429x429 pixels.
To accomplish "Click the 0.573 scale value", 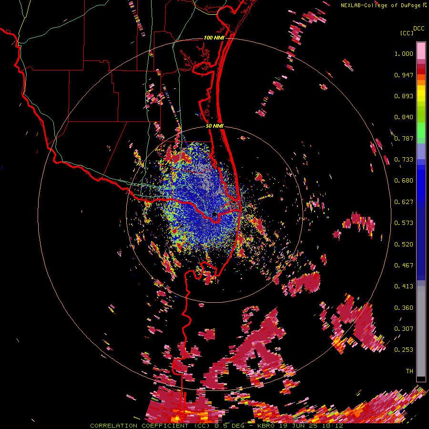I will click(x=404, y=223).
